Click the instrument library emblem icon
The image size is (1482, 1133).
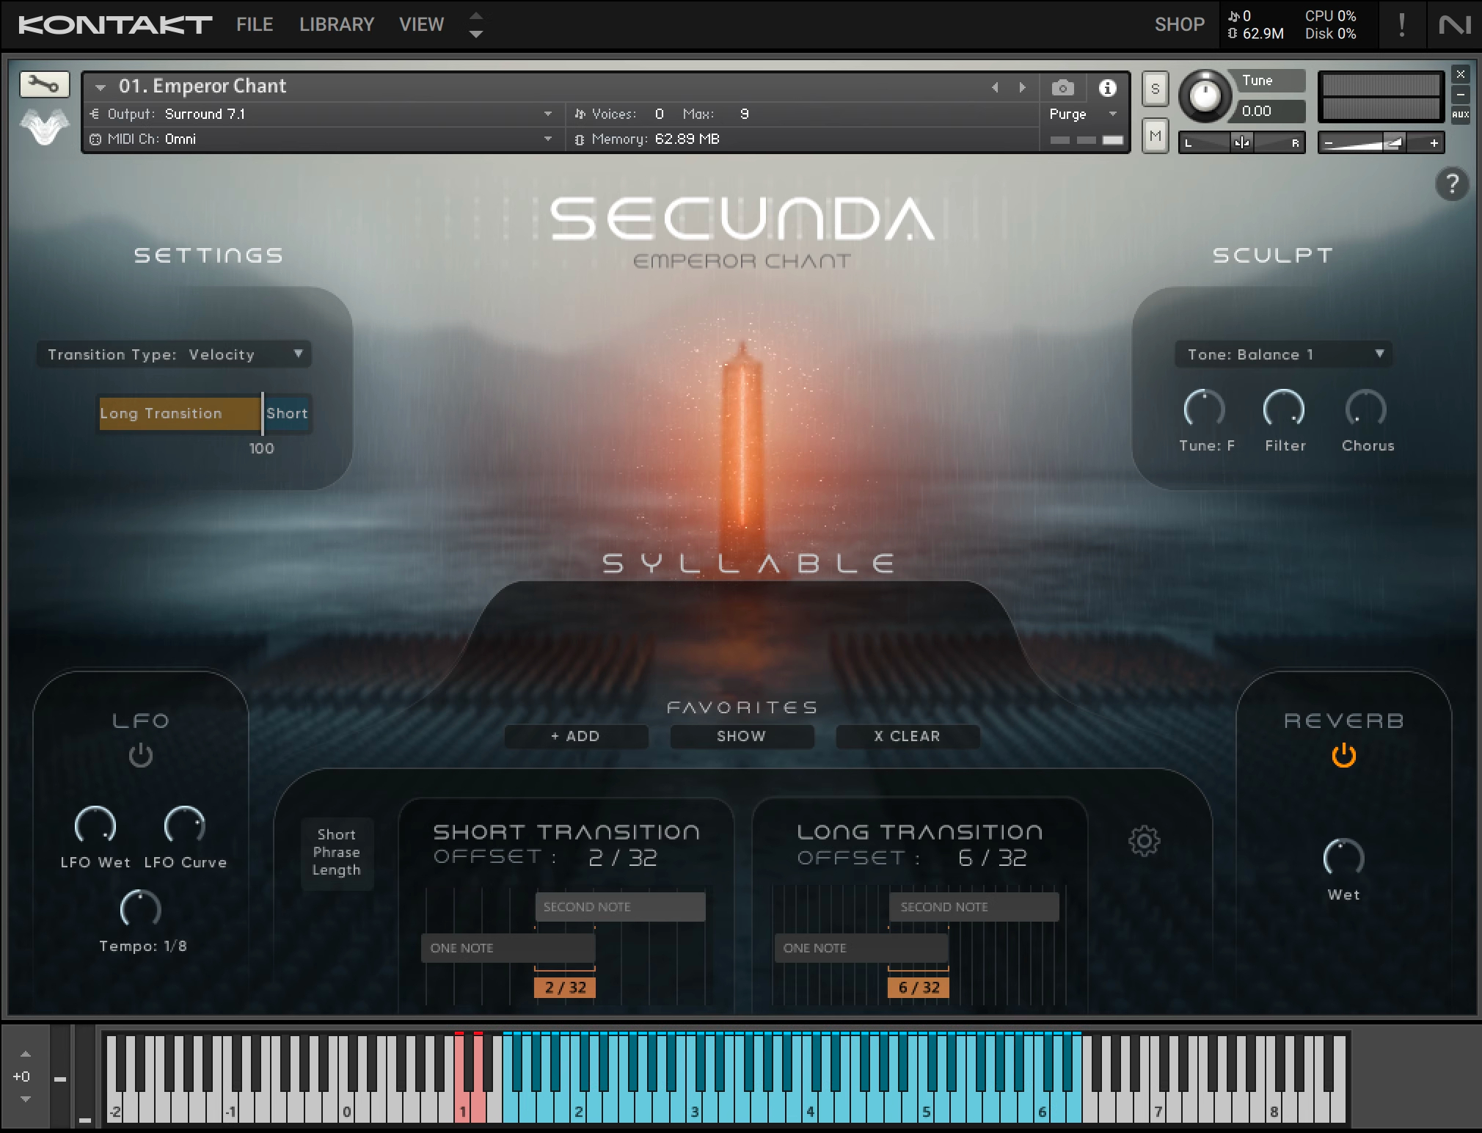[45, 126]
